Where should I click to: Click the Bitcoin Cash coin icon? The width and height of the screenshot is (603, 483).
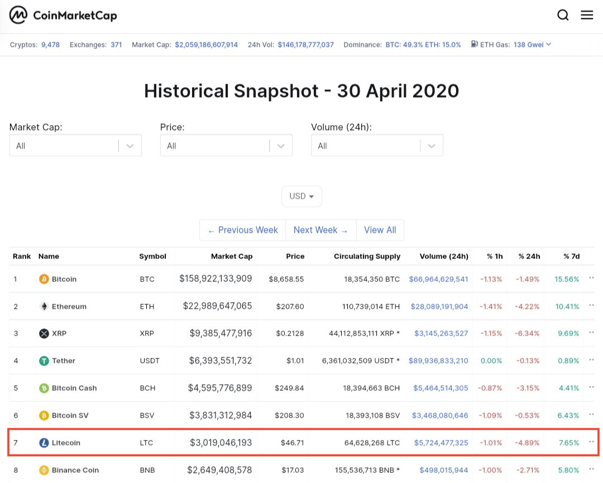(x=44, y=388)
